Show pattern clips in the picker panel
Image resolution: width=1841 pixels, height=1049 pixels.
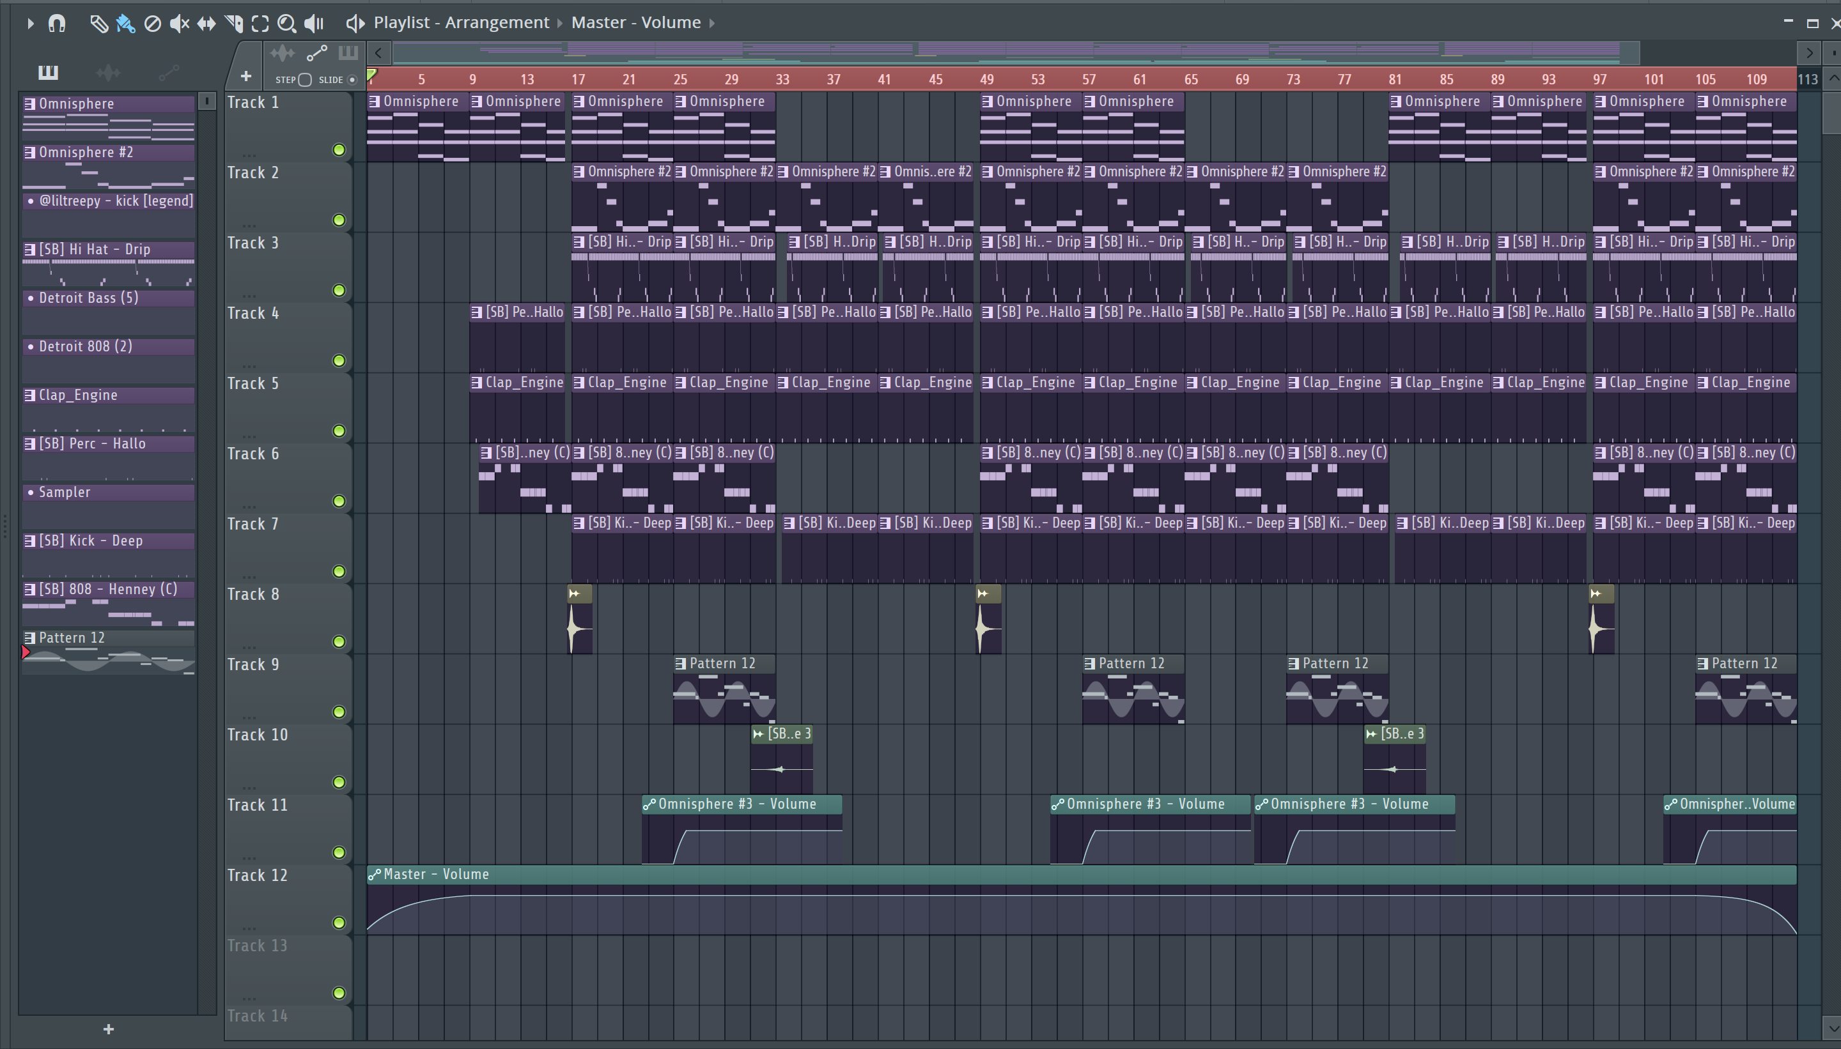pos(49,72)
